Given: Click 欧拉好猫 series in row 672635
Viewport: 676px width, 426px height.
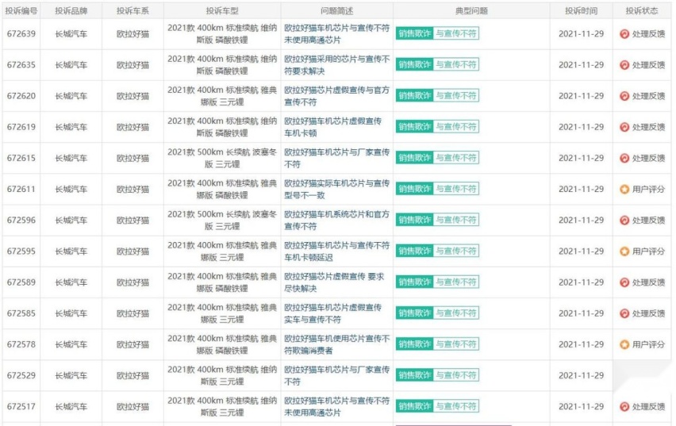Looking at the screenshot, I should pos(133,65).
